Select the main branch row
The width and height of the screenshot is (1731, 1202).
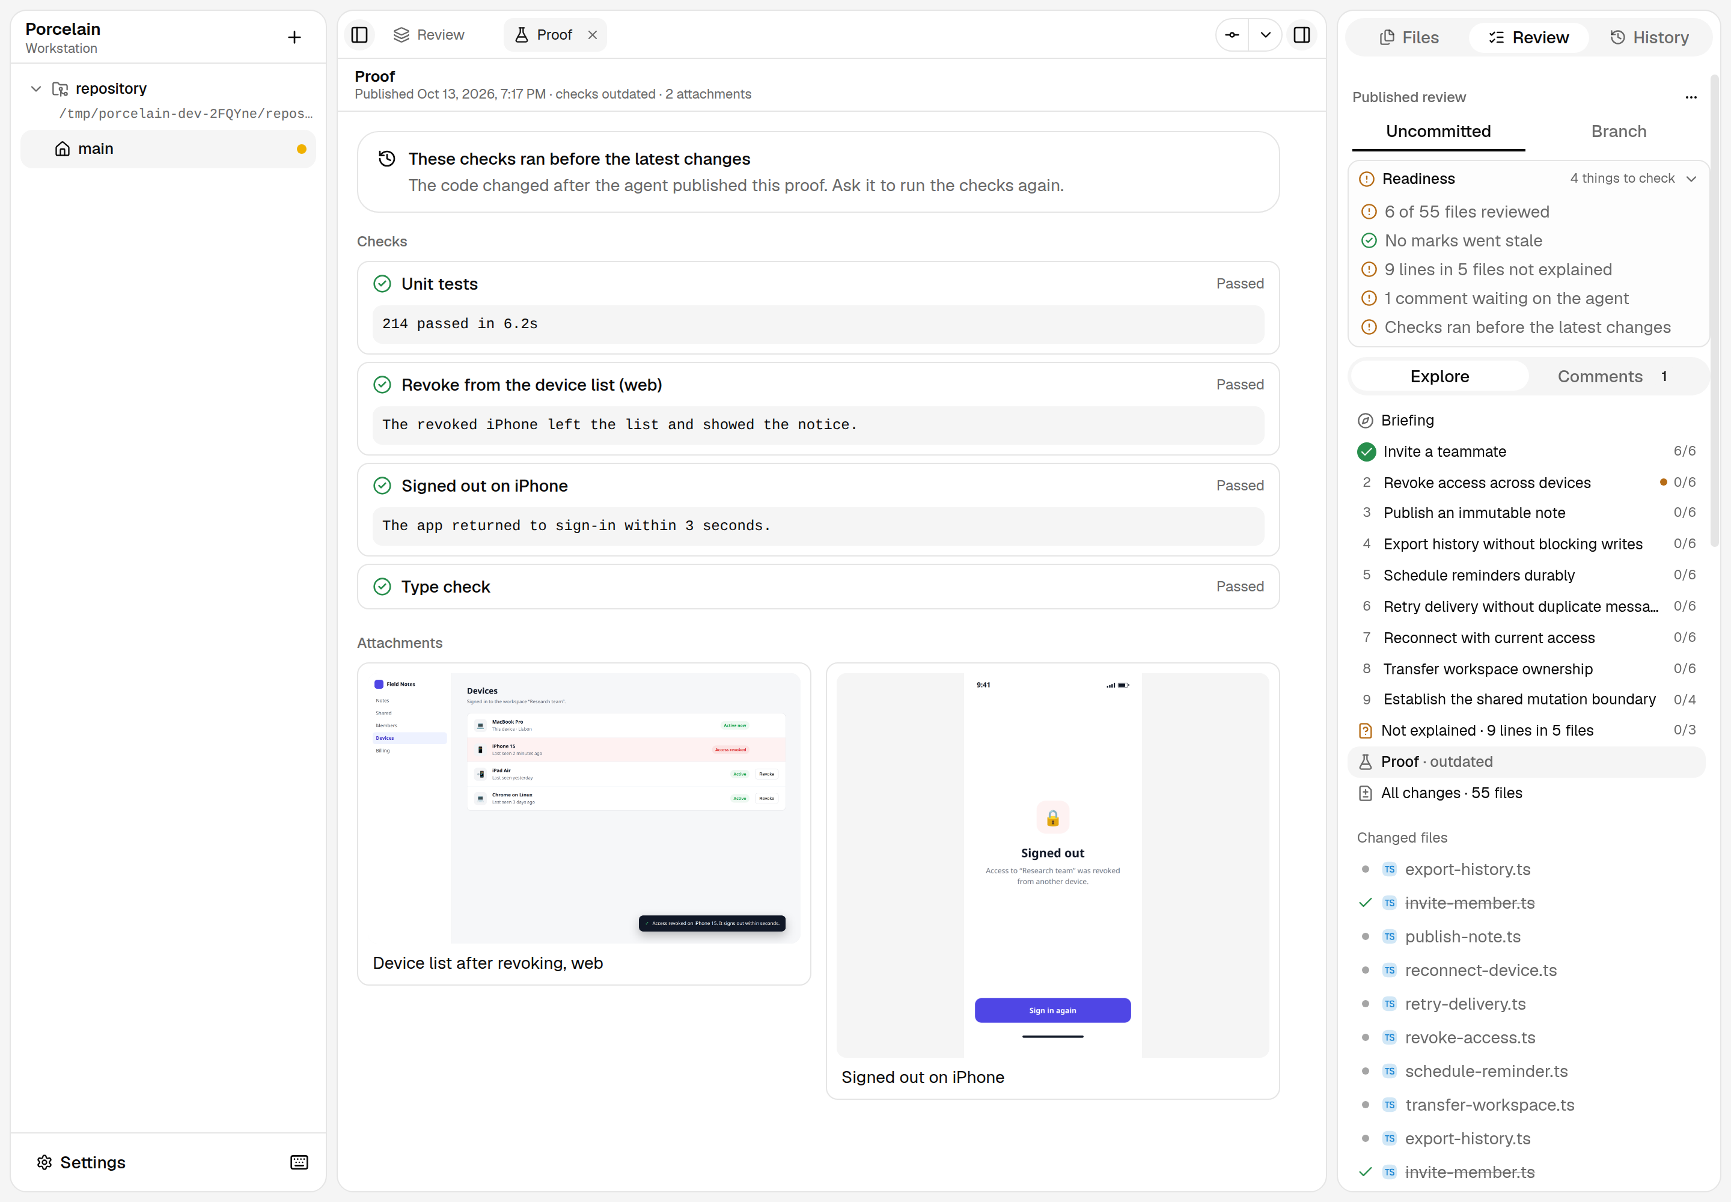168,149
